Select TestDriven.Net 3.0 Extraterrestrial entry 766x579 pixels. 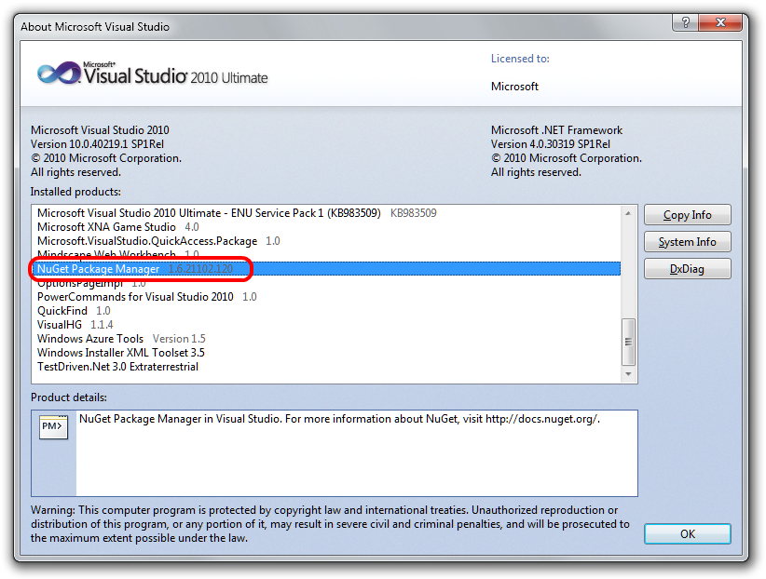117,367
